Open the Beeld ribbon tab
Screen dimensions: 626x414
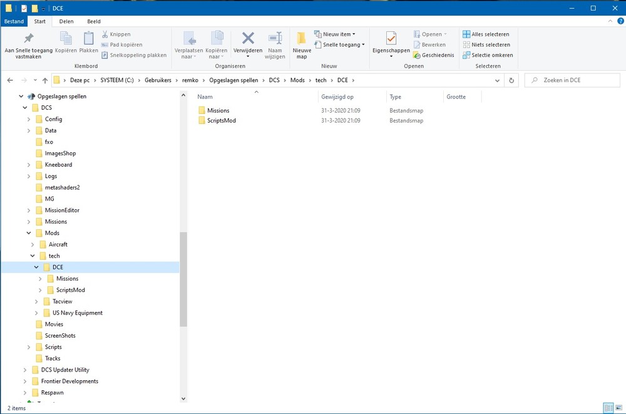[x=93, y=21]
